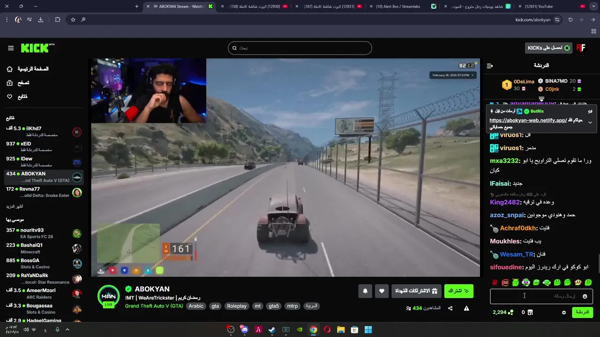Click the Gift subscriptions button
Image resolution: width=600 pixels, height=337 pixels.
[416, 291]
